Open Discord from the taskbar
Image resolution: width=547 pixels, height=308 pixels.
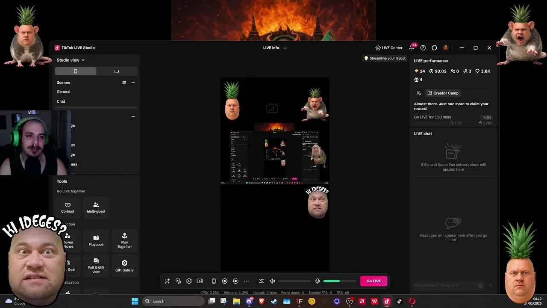[249, 301]
